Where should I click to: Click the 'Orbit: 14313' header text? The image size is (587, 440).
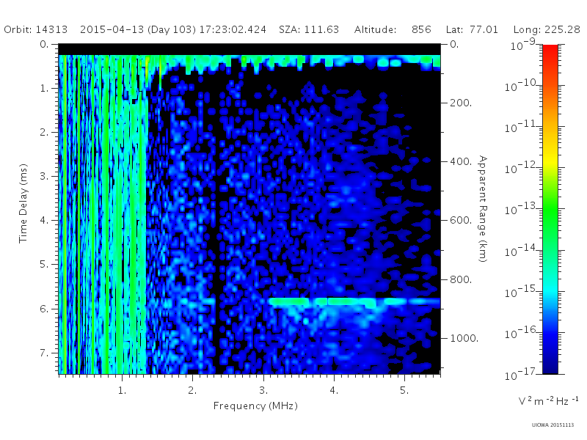[35, 29]
